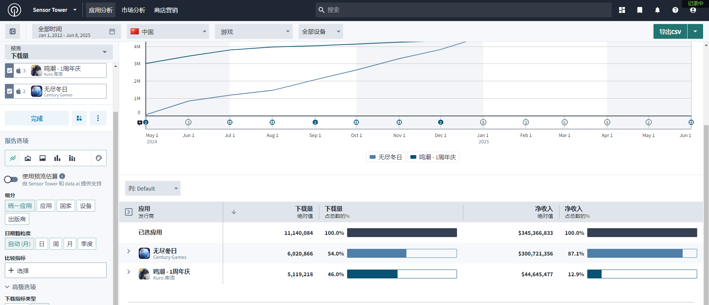The image size is (709, 305).
Task: Open the 报告 下载量 report dropdown
Action: (59, 52)
